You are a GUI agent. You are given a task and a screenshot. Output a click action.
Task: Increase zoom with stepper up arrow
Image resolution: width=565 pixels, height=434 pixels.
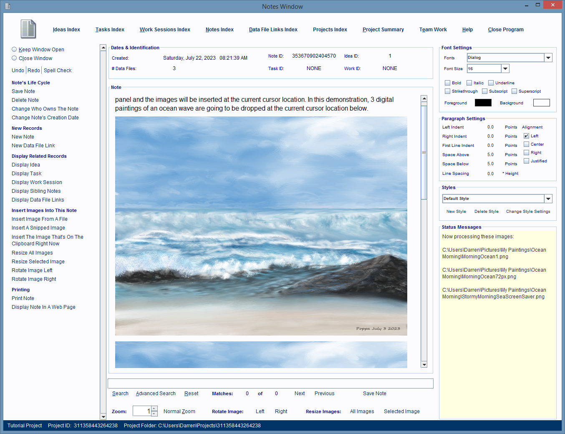click(154, 409)
